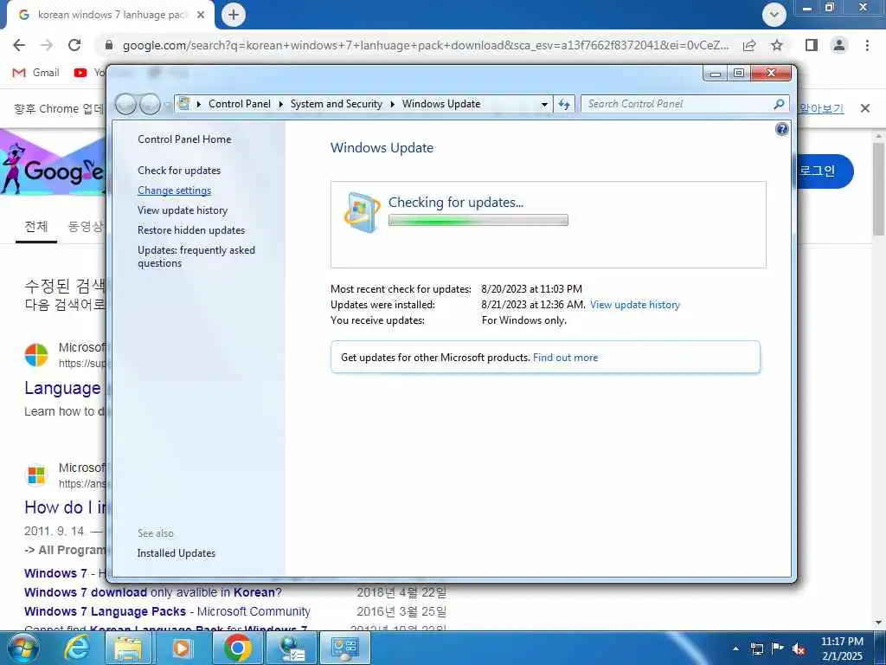Open Chrome three-dot menu
Viewport: 886px width, 665px height.
click(867, 45)
